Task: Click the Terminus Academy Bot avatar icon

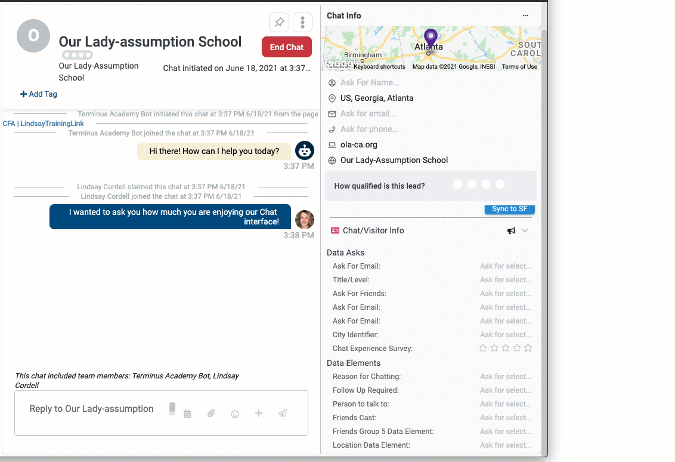Action: pyautogui.click(x=304, y=151)
